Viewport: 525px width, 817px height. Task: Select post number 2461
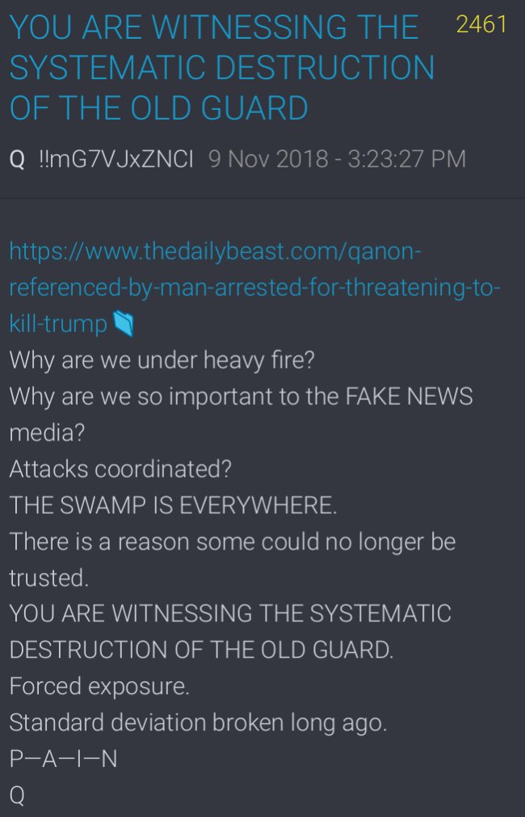point(481,24)
